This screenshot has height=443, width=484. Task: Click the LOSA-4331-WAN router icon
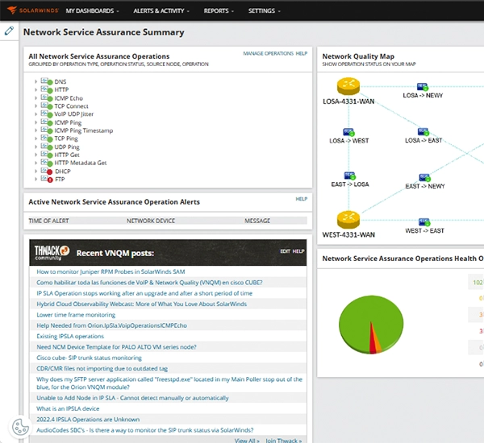(348, 85)
